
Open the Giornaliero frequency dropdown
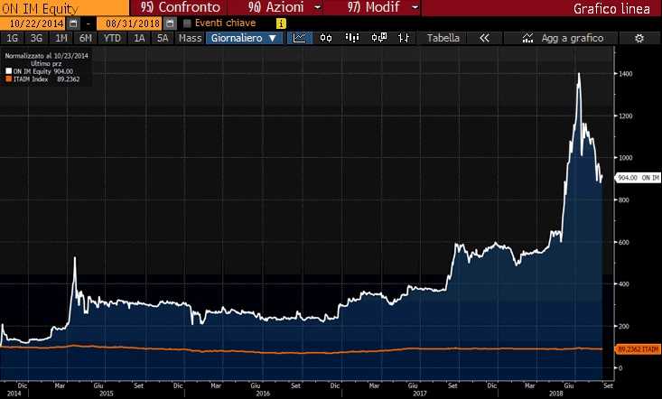tap(244, 38)
